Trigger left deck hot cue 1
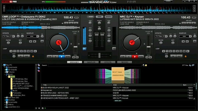The image size is (198, 111). point(66,23)
